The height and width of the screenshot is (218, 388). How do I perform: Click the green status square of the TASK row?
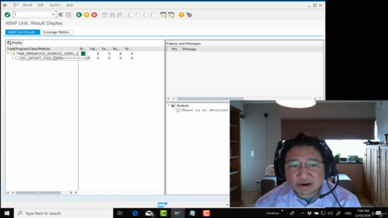83,53
